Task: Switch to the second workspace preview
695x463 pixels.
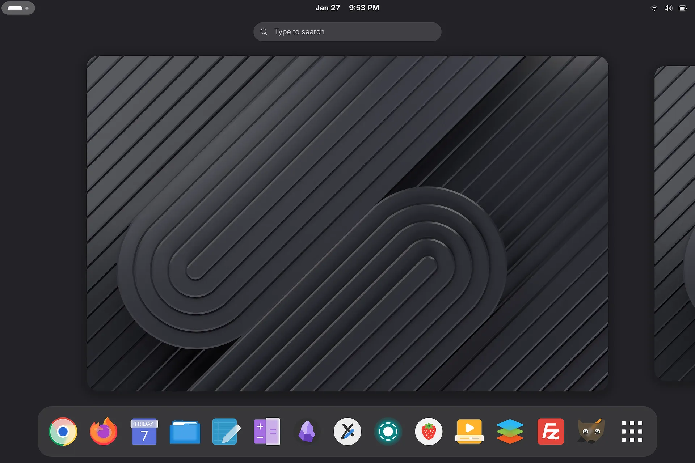Action: 675,223
